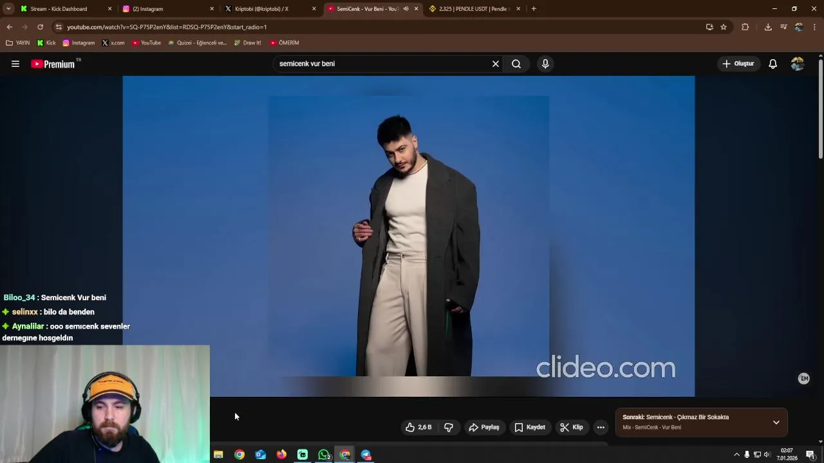824x463 pixels.
Task: Open the Oluştur create menu
Action: 738,64
